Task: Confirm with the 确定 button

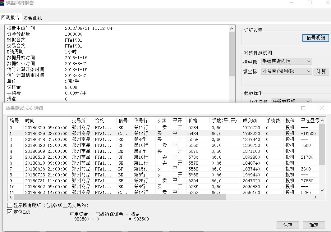Action: click(x=314, y=225)
